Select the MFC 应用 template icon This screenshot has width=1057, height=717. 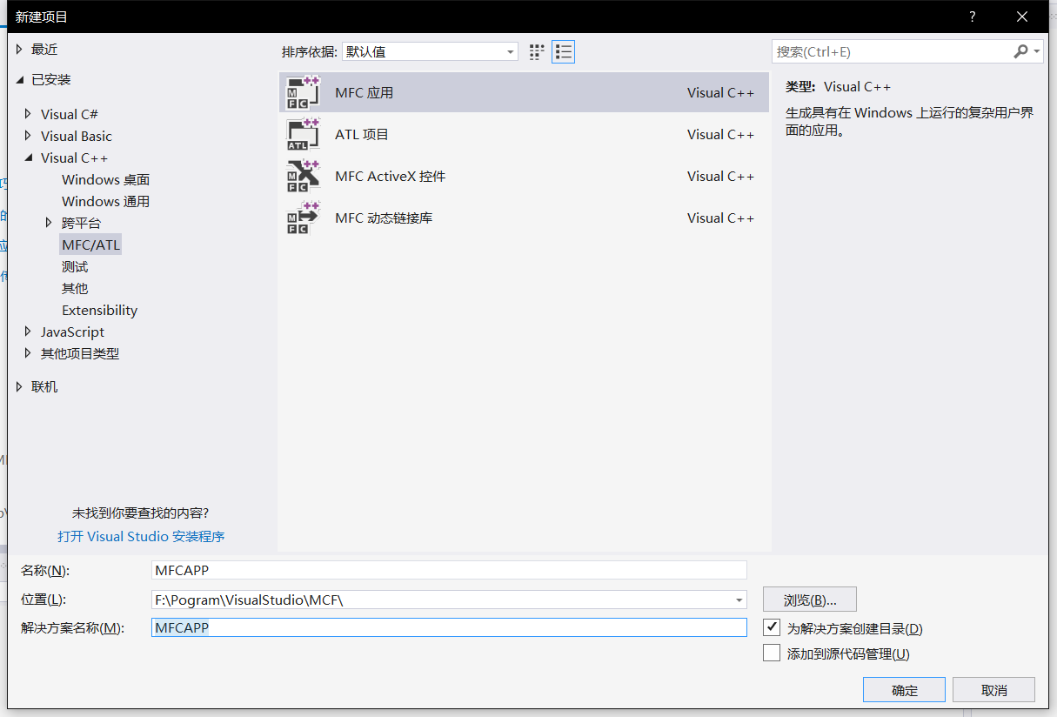[x=304, y=92]
